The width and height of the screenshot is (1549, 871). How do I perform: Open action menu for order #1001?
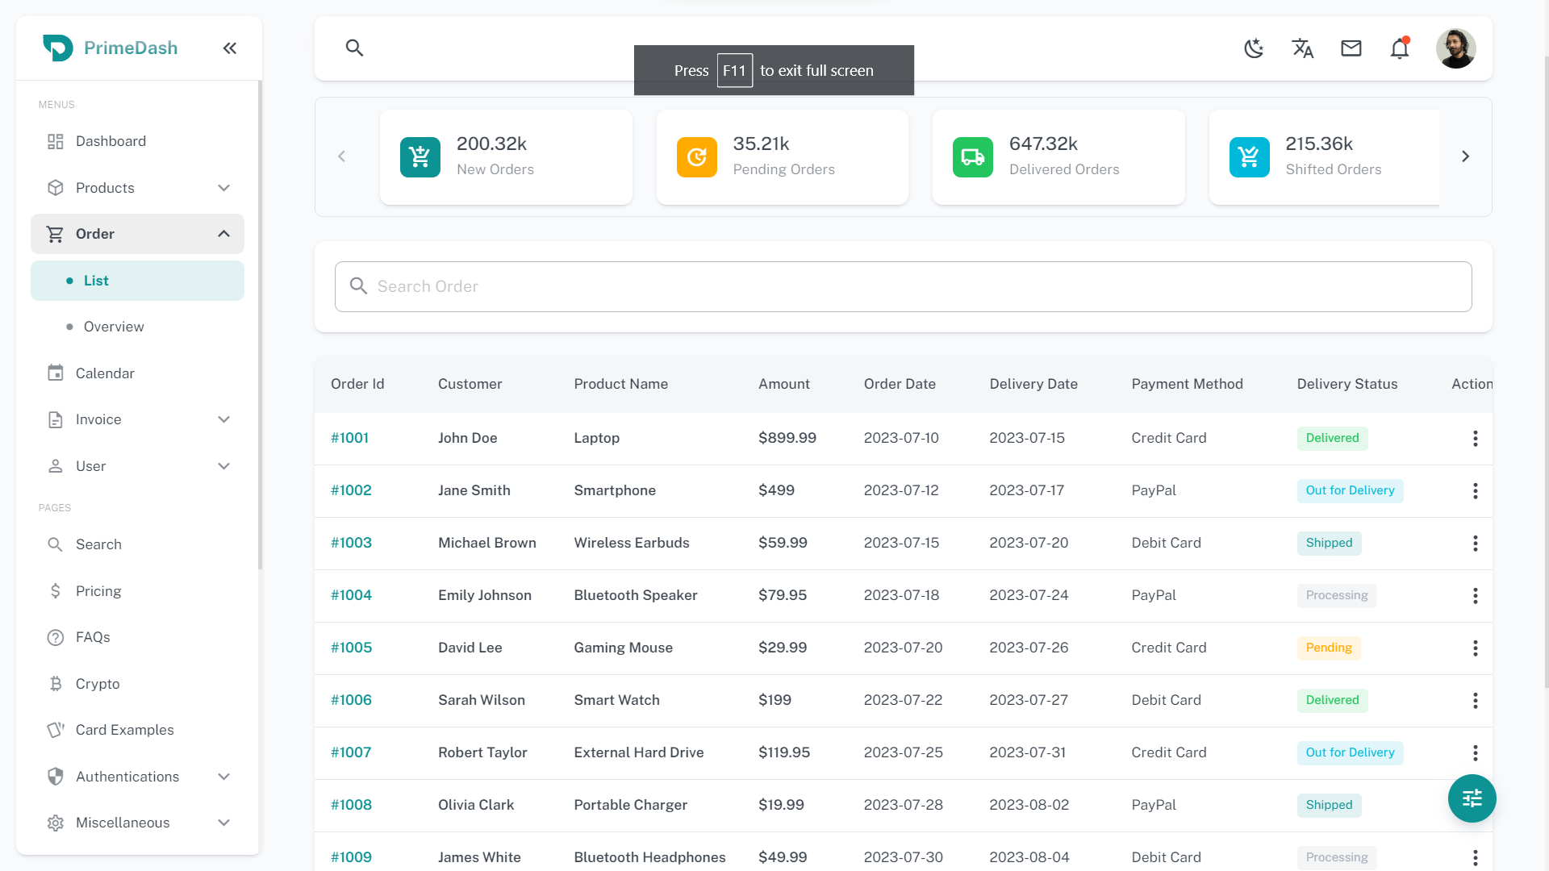click(1475, 438)
